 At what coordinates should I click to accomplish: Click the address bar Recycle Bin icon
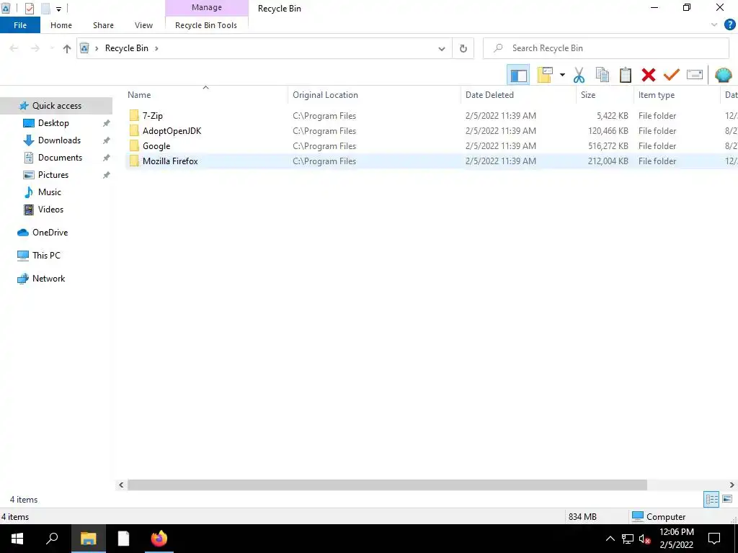tap(85, 48)
